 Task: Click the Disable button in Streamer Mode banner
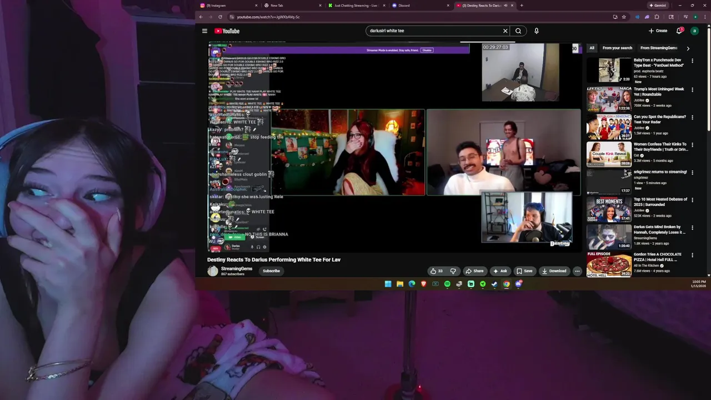point(427,50)
